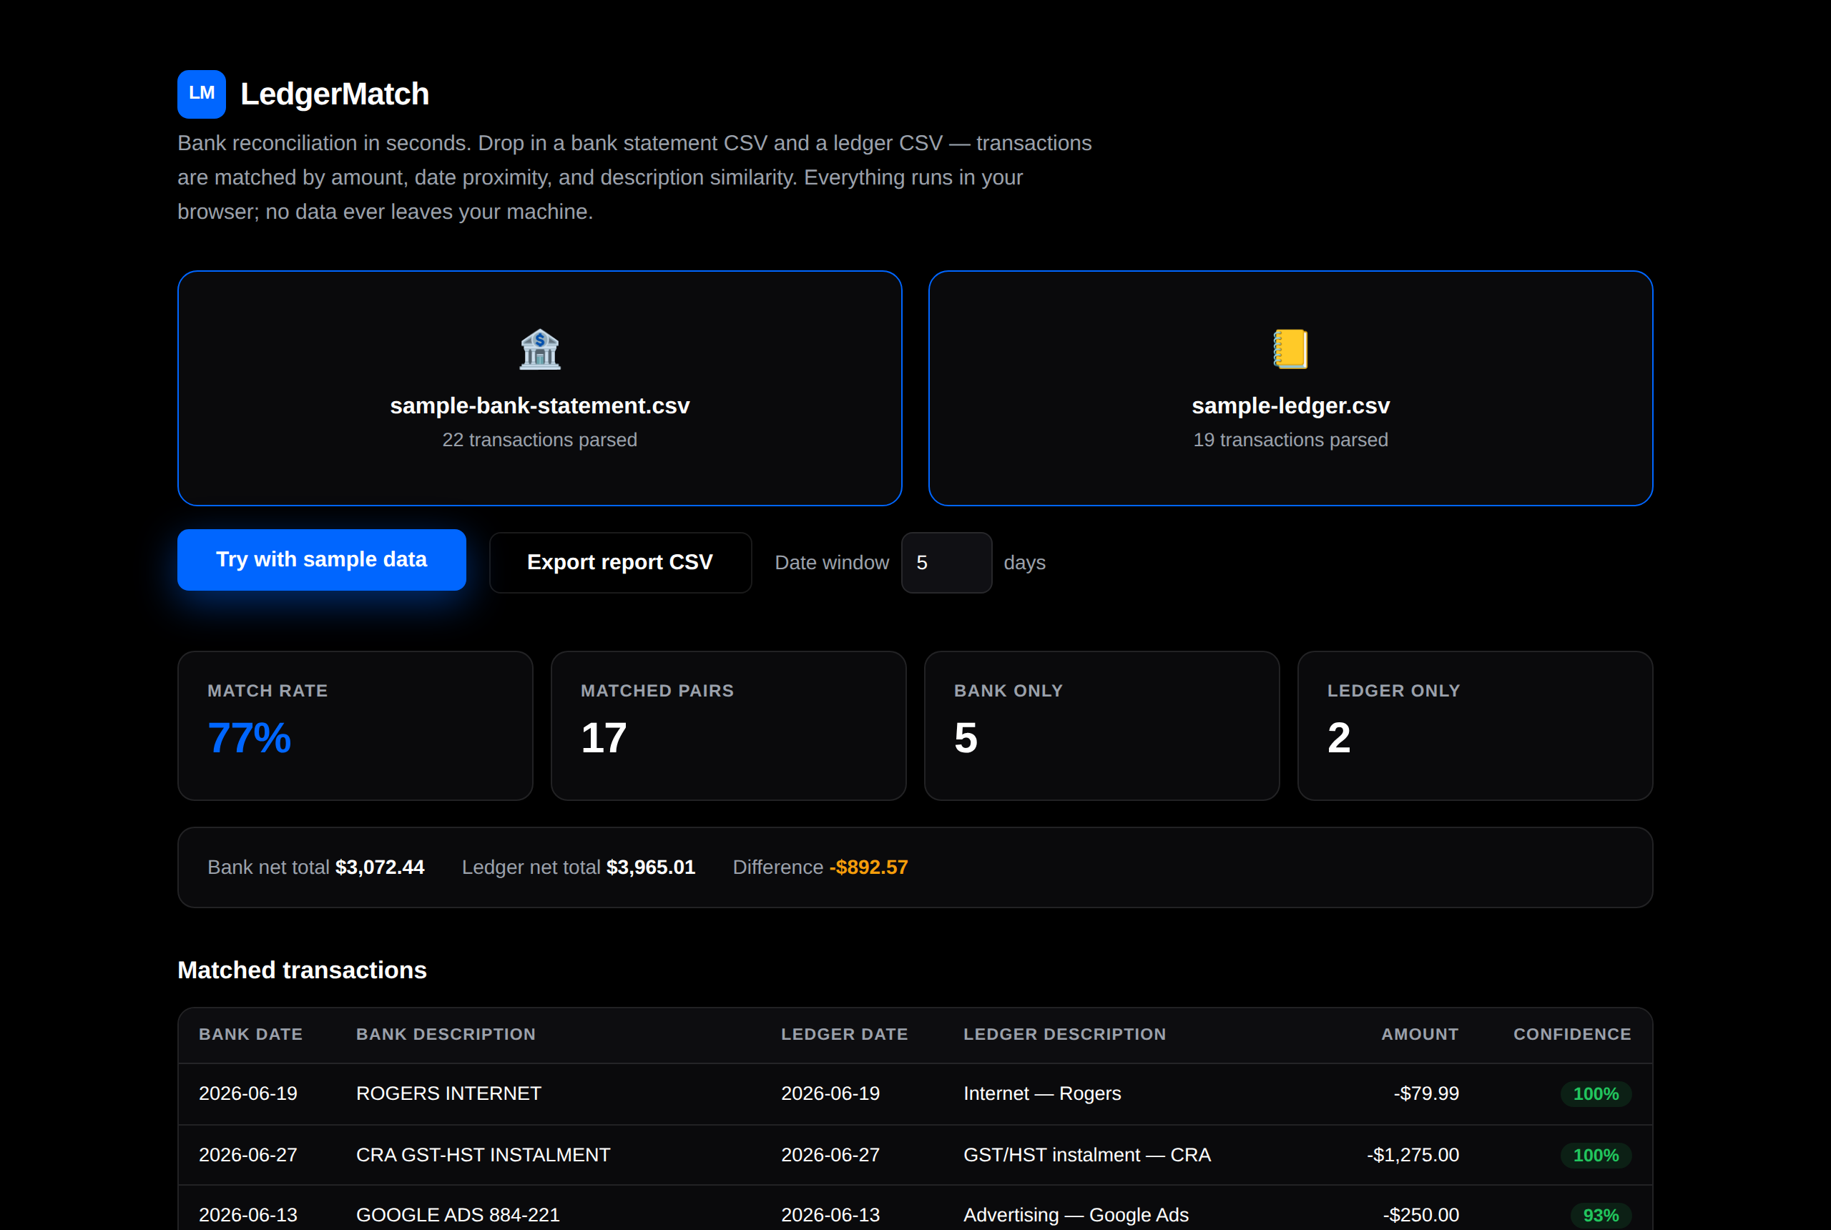Select the Ledger Only count 2
This screenshot has width=1831, height=1230.
tap(1339, 738)
